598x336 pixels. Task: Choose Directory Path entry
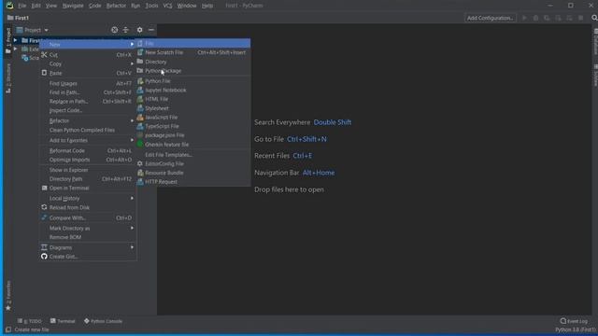tap(88, 179)
